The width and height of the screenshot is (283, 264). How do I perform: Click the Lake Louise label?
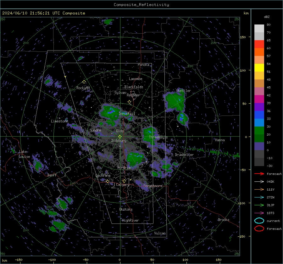[24, 154]
